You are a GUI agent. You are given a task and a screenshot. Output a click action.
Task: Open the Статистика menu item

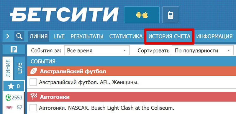coord(126,36)
